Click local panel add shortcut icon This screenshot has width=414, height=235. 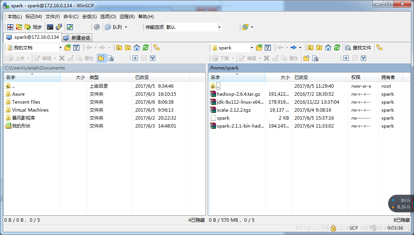coord(111,58)
